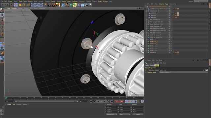Activate the Move tool
Viewport: 211px width, 118px height.
pos(16,5)
